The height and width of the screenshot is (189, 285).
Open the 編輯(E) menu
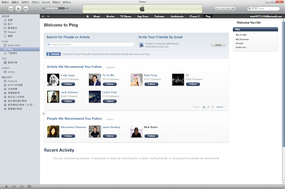[x=15, y=2]
